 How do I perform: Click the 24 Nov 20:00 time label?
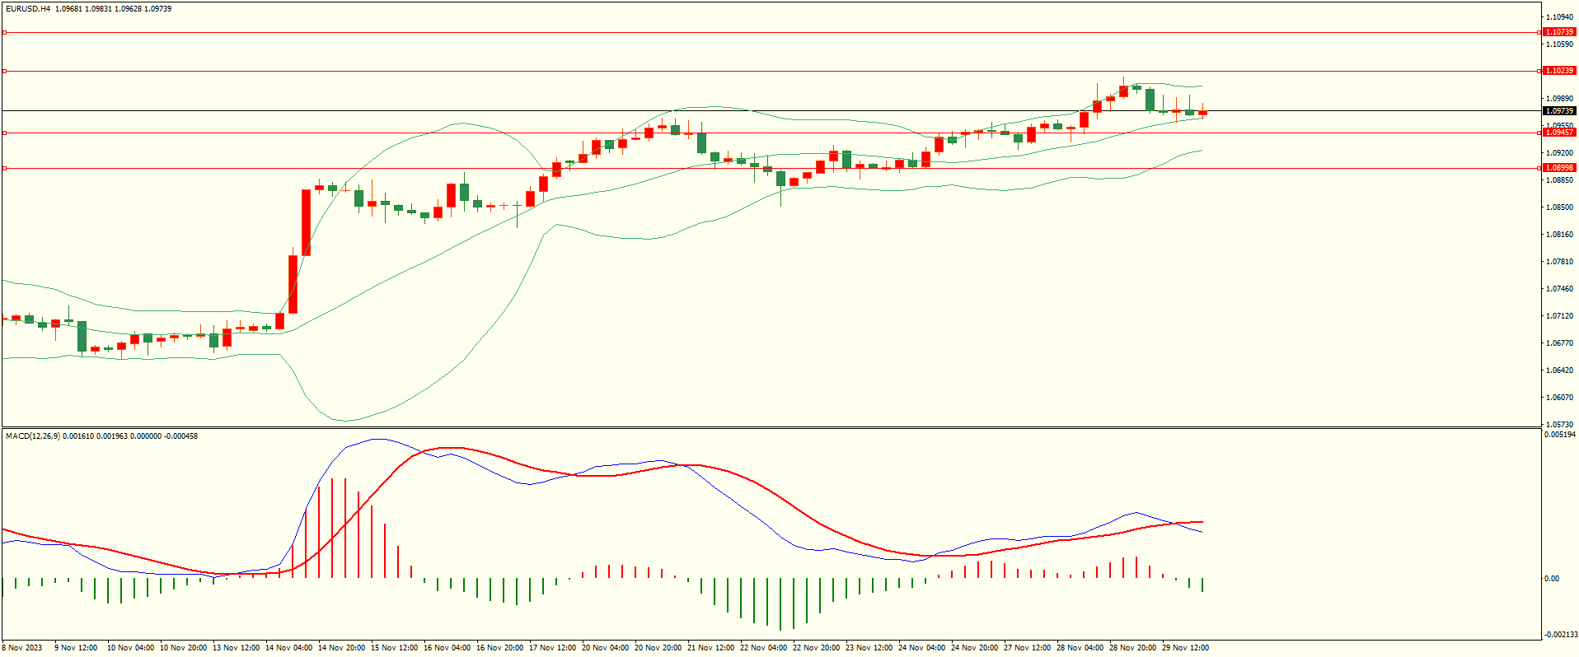pos(974,647)
